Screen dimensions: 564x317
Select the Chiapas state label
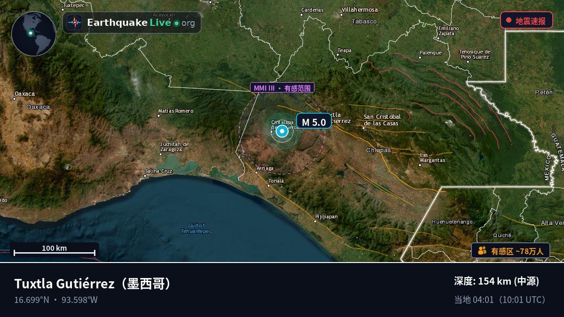[x=378, y=150]
